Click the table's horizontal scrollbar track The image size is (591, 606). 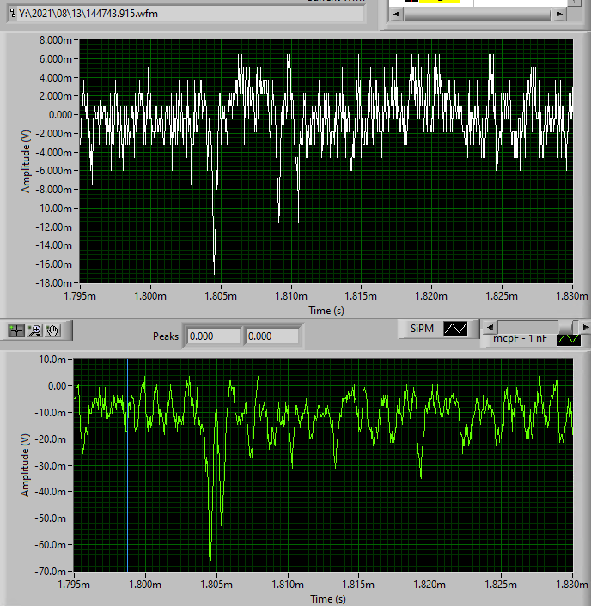click(x=478, y=15)
